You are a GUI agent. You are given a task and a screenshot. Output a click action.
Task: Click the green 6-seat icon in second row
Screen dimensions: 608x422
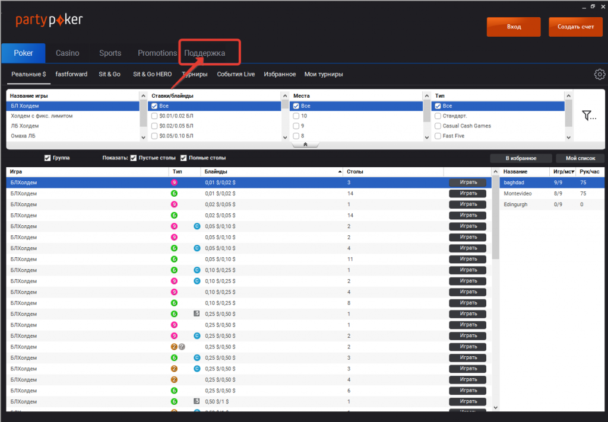pos(175,194)
